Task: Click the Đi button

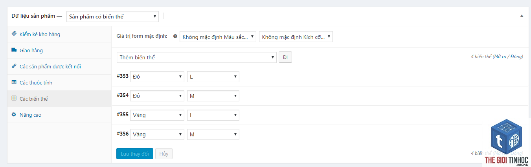Action: (x=285, y=57)
